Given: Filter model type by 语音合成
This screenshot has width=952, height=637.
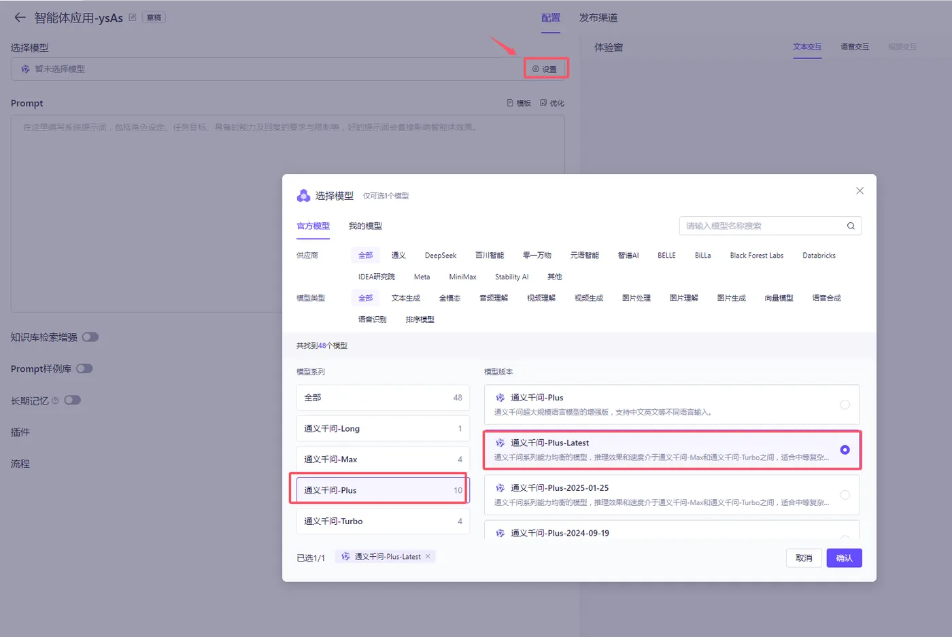Looking at the screenshot, I should click(827, 298).
